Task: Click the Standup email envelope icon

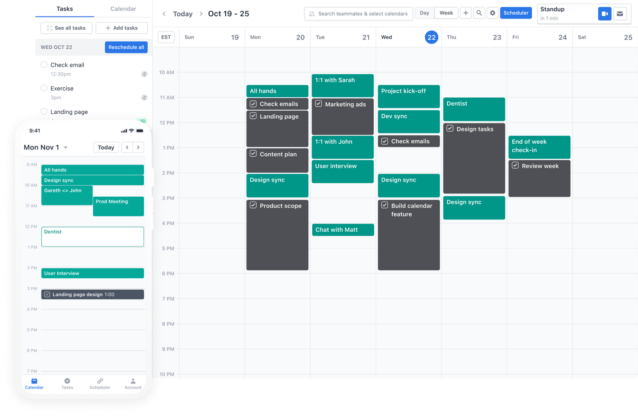Action: tap(620, 14)
